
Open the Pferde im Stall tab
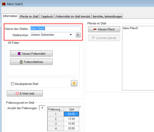pos(29,16)
